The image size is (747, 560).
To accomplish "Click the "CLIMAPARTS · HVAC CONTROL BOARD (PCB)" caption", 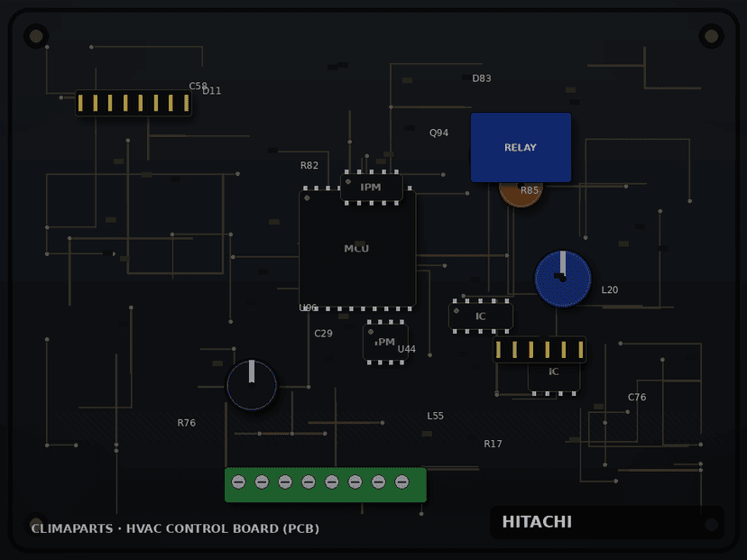I will [175, 528].
